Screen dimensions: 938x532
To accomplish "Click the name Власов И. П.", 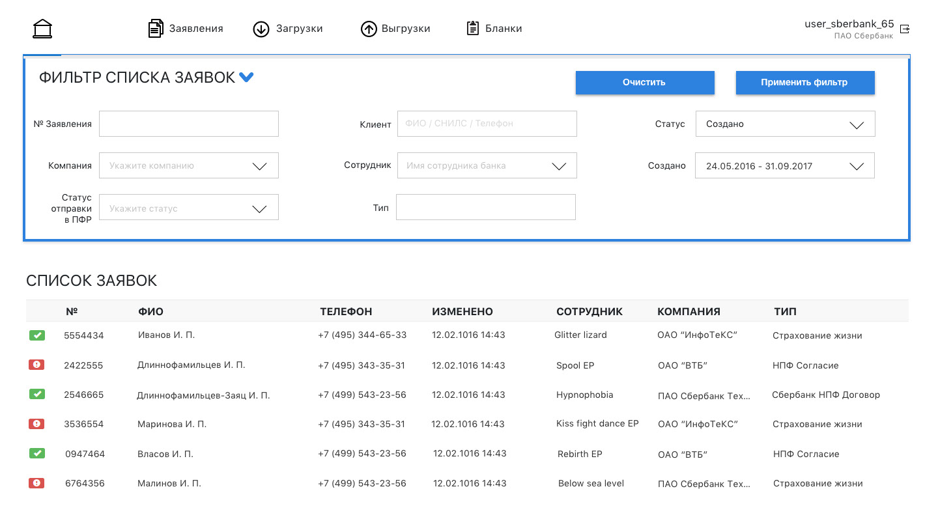I will point(165,454).
